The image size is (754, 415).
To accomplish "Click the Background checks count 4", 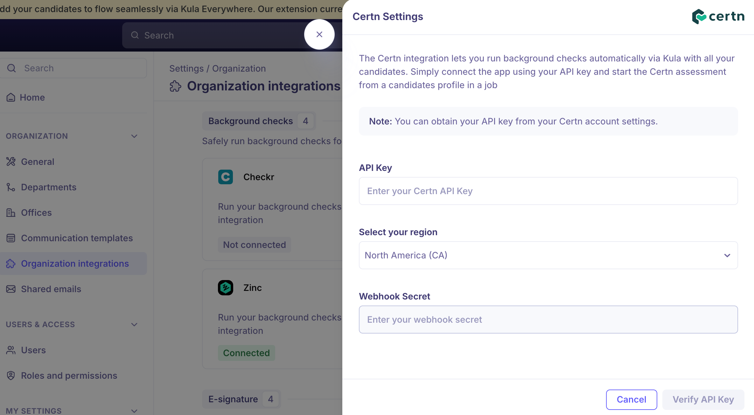I will coord(305,121).
